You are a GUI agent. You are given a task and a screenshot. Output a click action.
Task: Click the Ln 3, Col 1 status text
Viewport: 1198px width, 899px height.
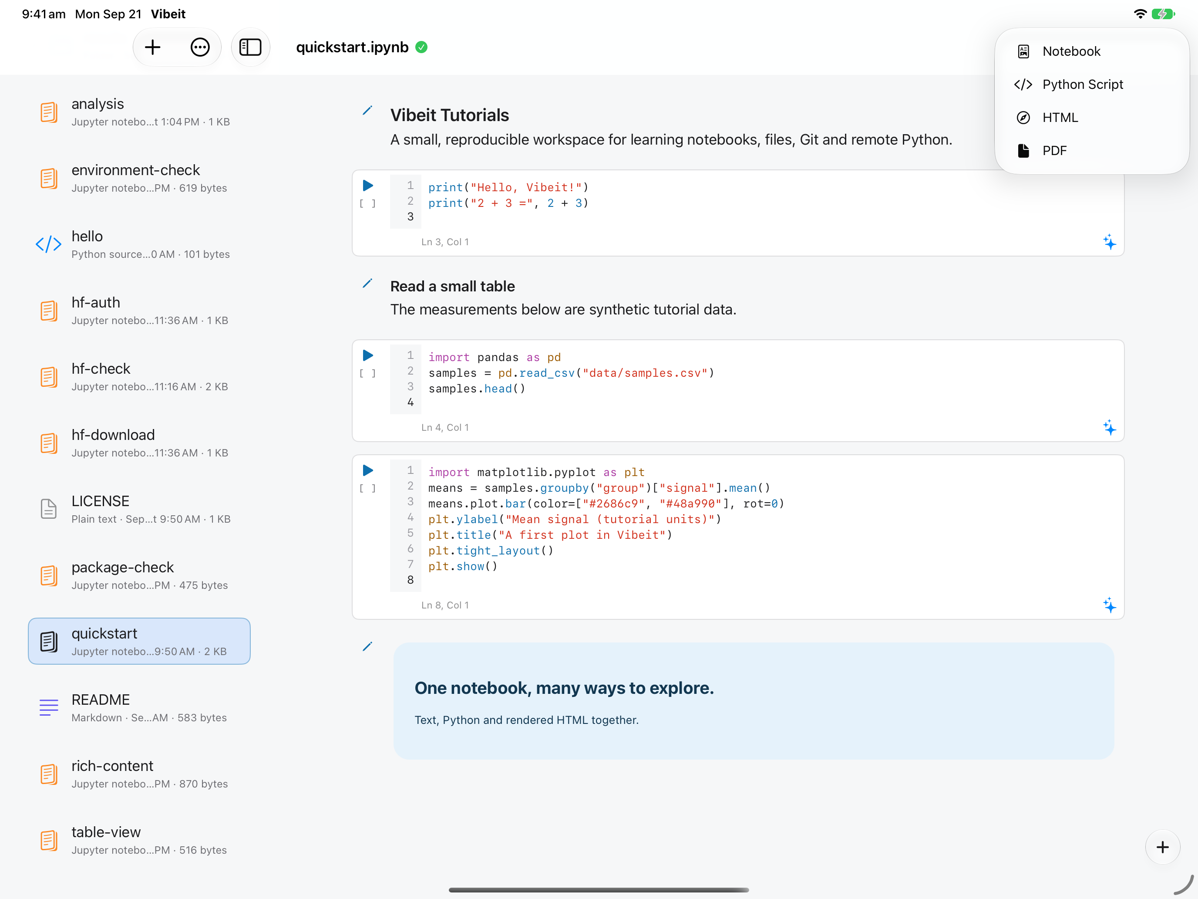pyautogui.click(x=444, y=242)
